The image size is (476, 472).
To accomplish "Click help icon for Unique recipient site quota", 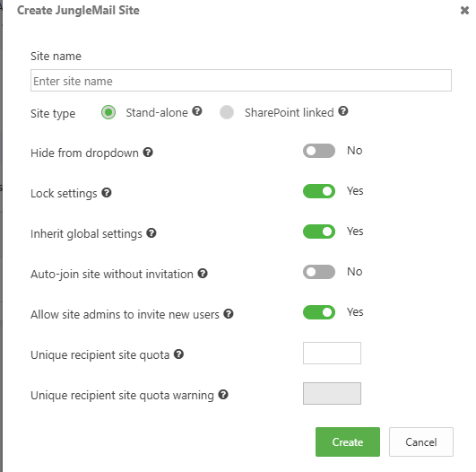I will point(178,354).
